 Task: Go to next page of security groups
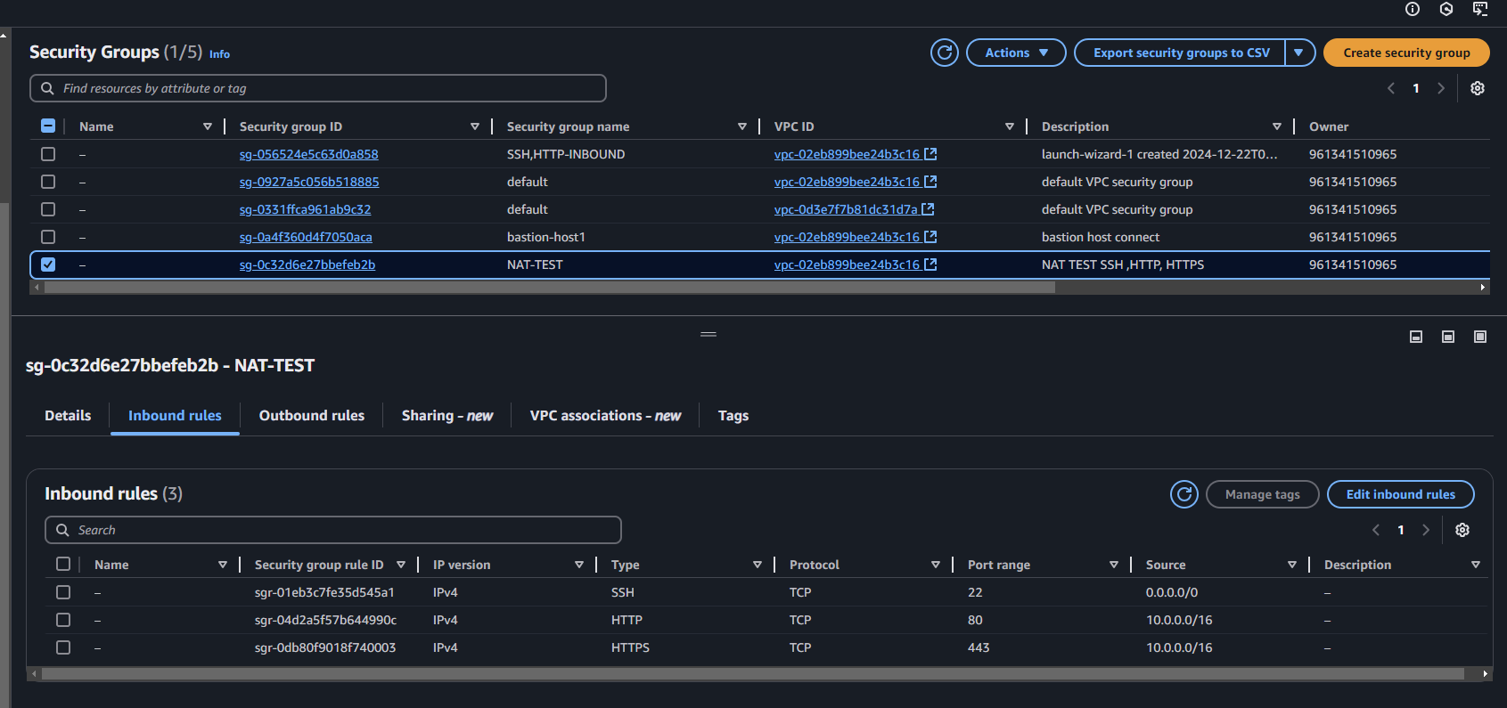pyautogui.click(x=1441, y=88)
